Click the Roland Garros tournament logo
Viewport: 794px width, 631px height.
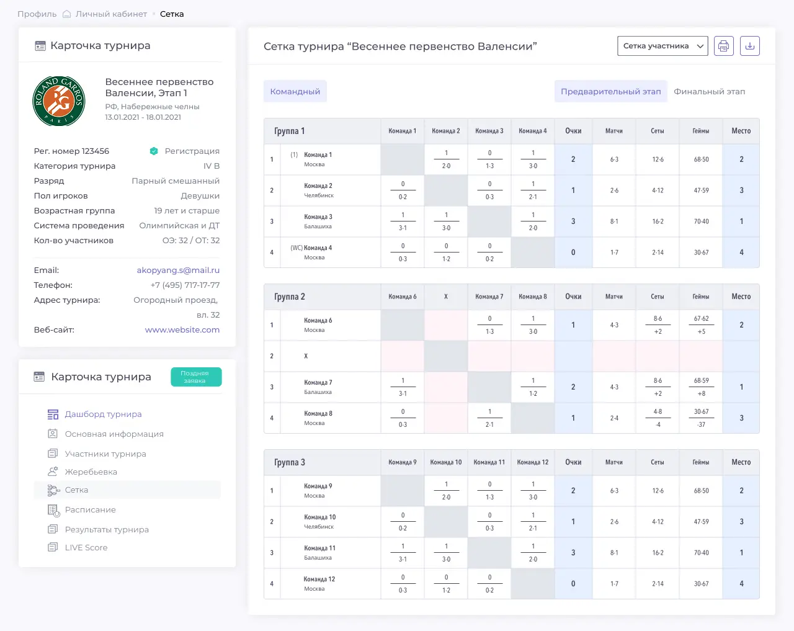(59, 101)
